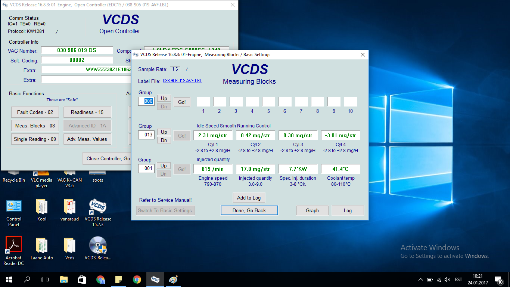Open battery status tray icon
This screenshot has width=510, height=287.
pyautogui.click(x=430, y=280)
